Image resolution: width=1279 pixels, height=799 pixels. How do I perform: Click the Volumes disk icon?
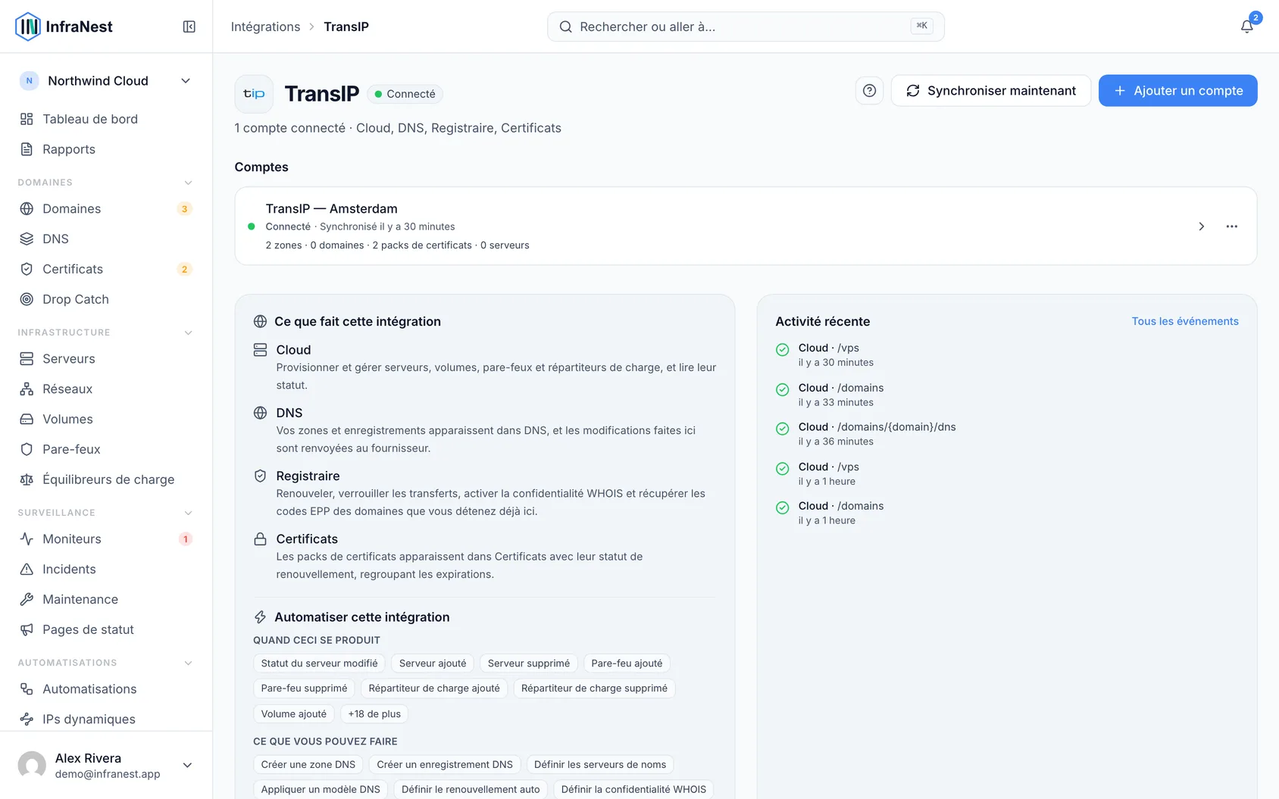tap(27, 419)
